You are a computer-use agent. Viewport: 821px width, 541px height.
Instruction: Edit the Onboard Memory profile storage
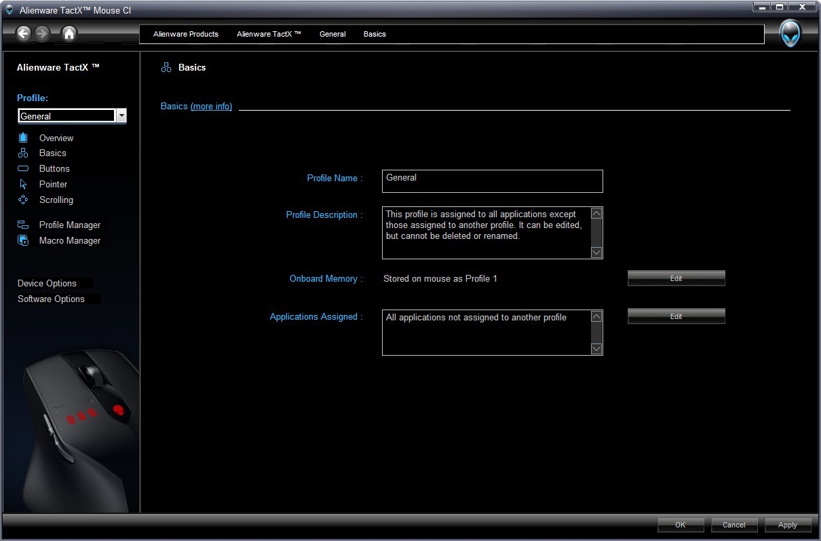coord(676,278)
